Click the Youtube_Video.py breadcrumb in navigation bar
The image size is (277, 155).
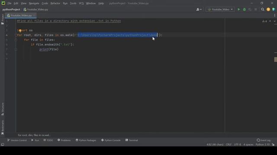click(x=35, y=9)
